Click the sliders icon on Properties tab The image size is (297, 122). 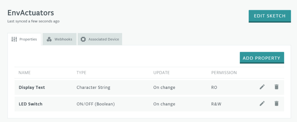[14, 39]
